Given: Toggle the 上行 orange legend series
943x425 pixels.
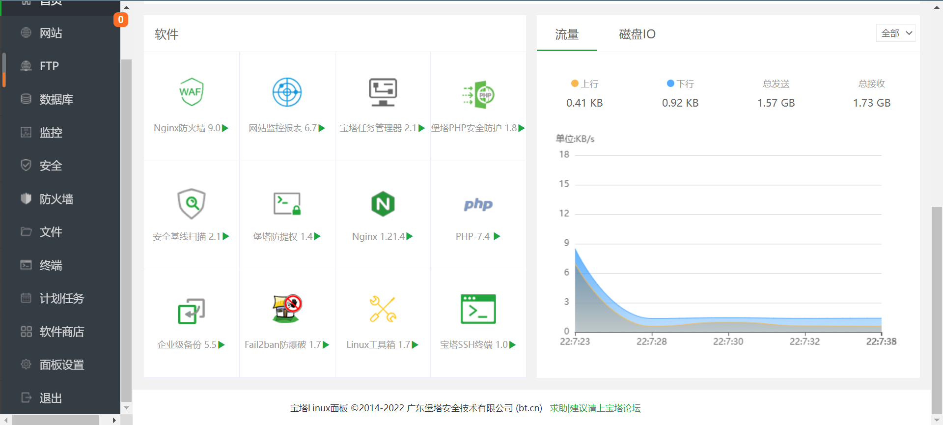Looking at the screenshot, I should 584,84.
